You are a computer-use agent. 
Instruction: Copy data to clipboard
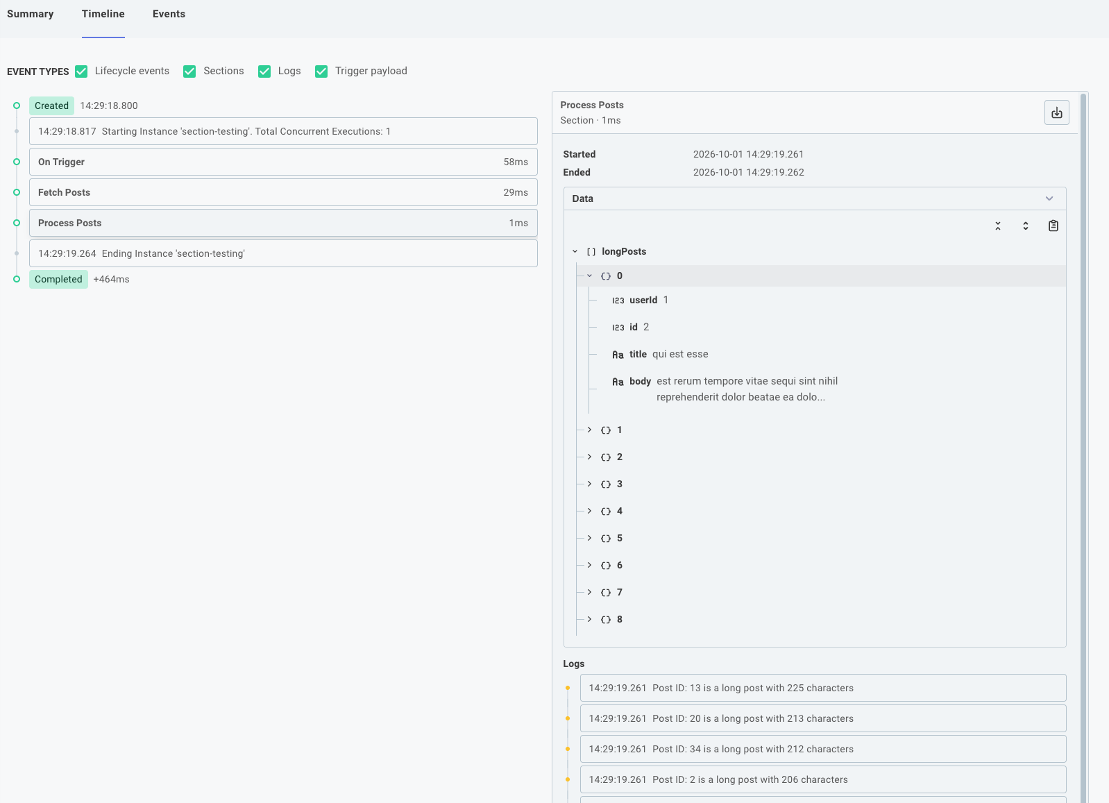pos(1053,226)
